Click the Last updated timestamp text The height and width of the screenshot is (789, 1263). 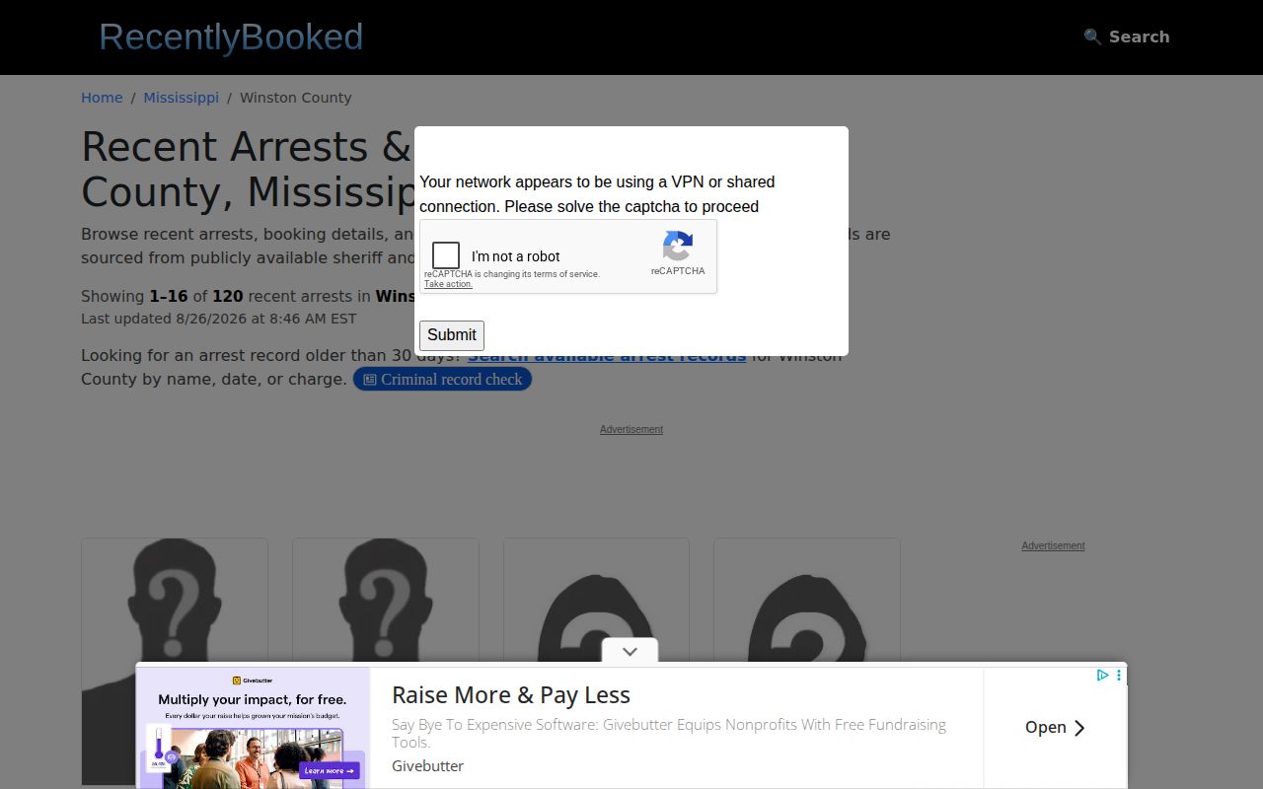pyautogui.click(x=219, y=319)
